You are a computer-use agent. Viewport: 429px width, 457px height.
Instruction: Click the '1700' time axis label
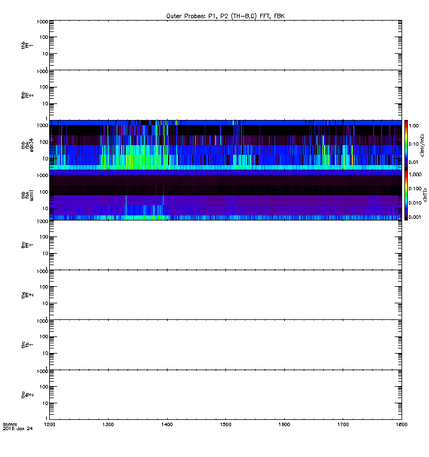tap(343, 424)
